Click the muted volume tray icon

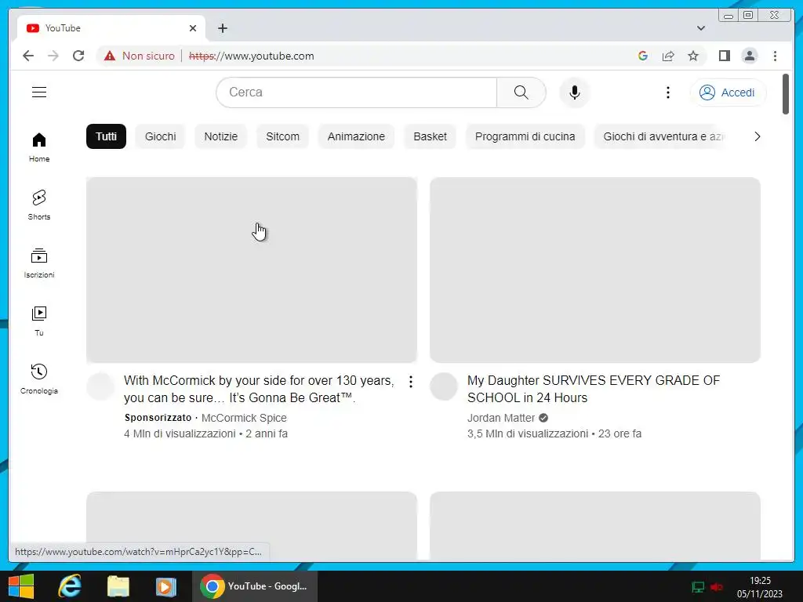click(717, 586)
